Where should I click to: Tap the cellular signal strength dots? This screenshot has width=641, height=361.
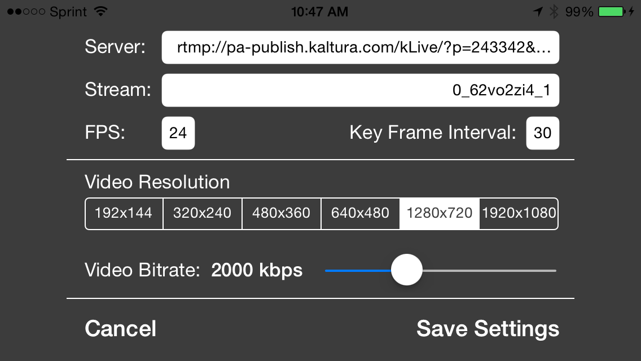click(26, 11)
